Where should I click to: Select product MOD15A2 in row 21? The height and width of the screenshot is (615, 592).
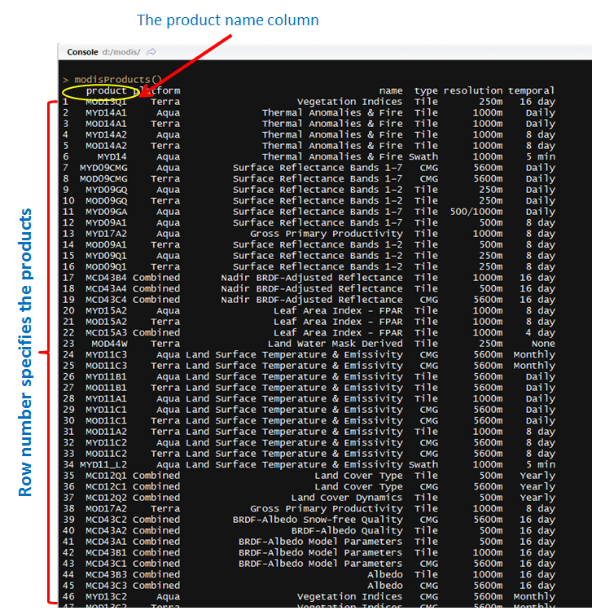click(x=106, y=321)
